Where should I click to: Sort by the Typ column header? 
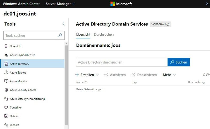click(x=134, y=82)
